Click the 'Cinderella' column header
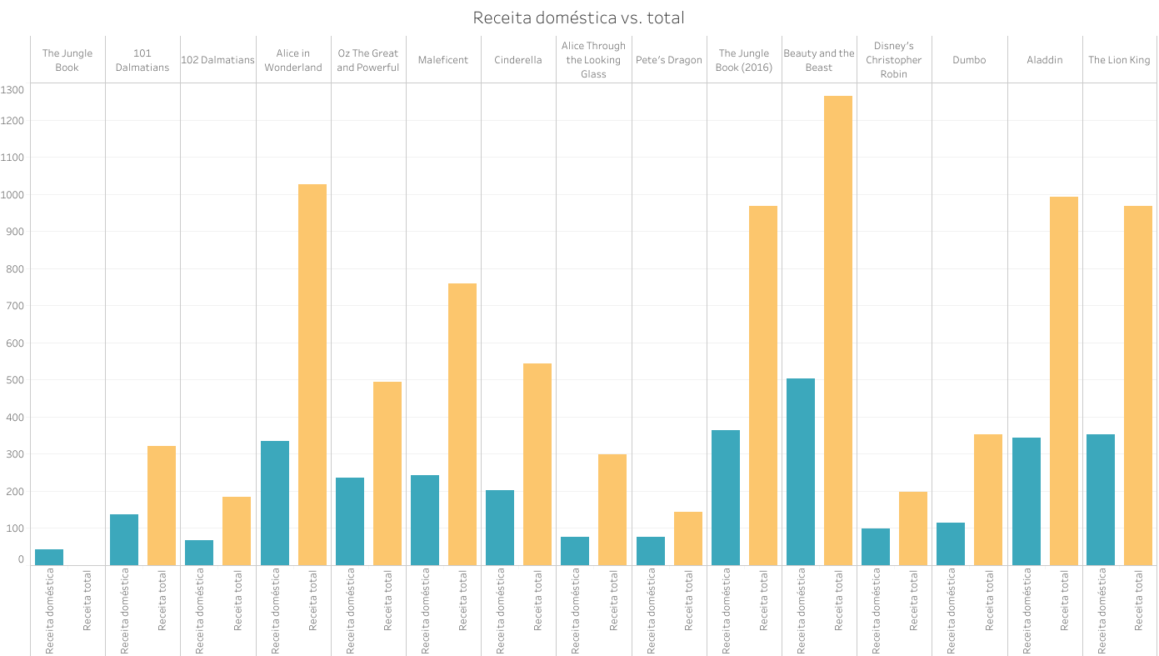 coord(518,60)
